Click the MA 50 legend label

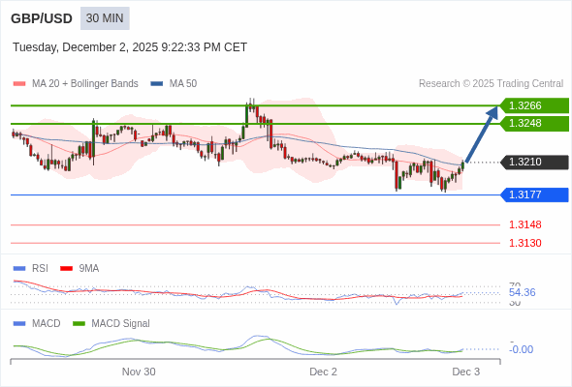(x=183, y=84)
